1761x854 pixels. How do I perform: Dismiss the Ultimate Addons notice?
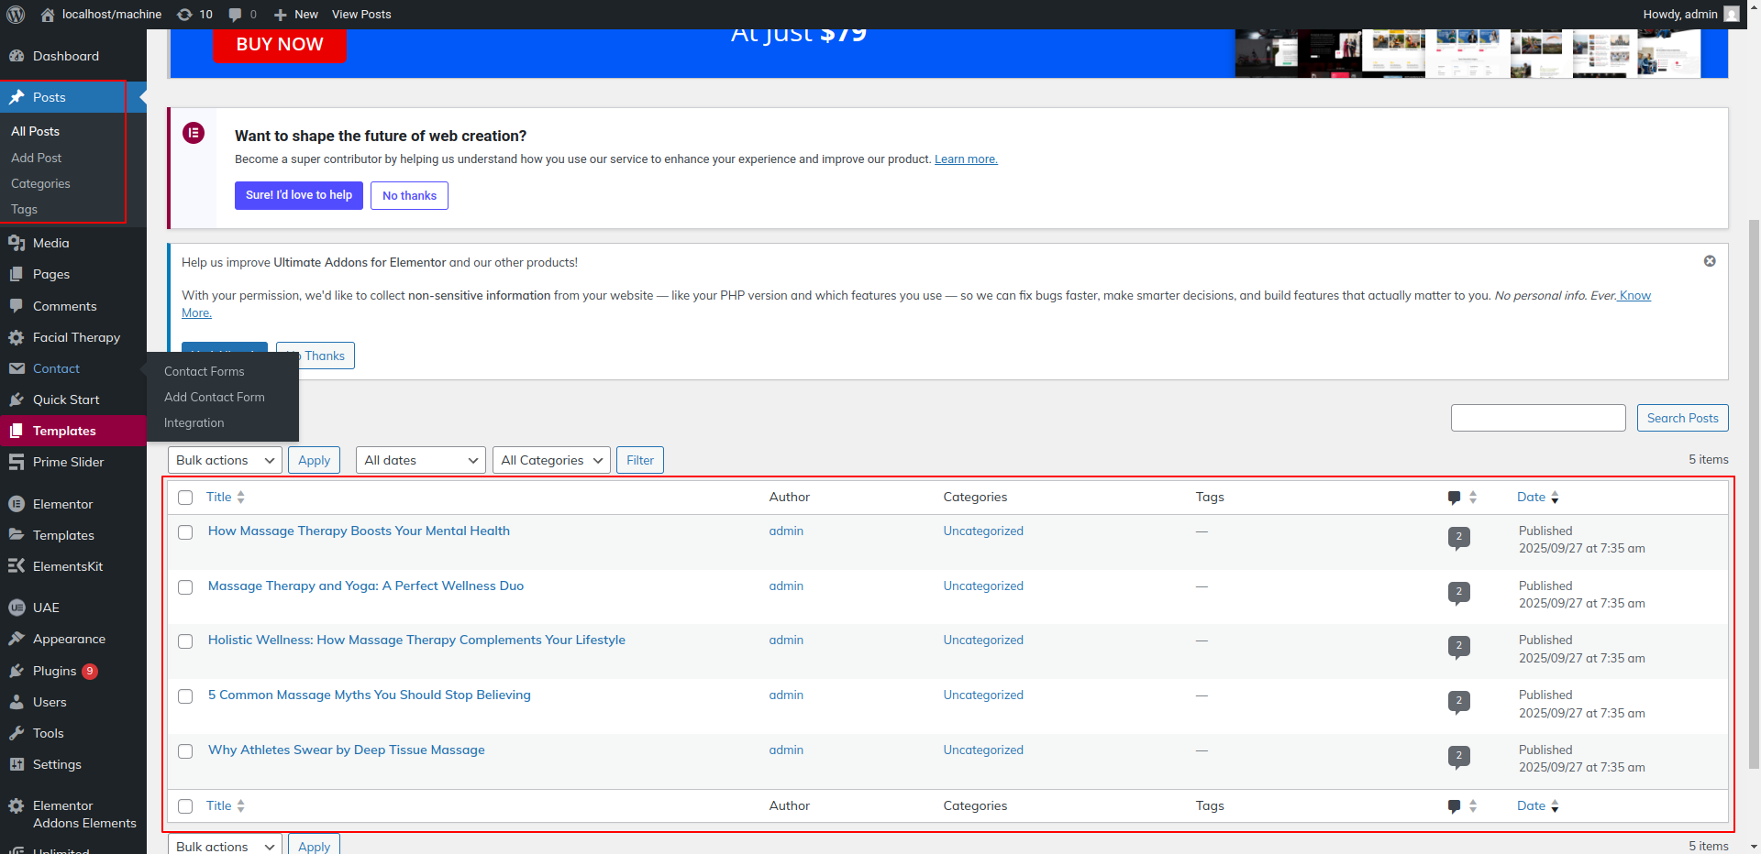1710,261
